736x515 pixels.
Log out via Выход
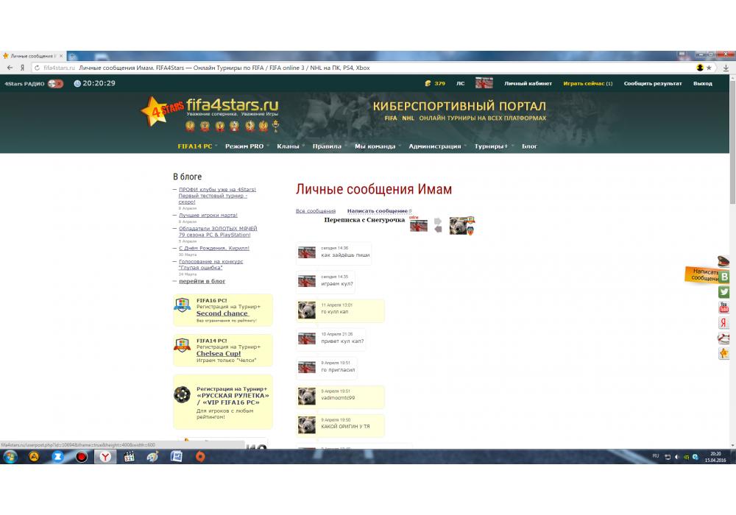pos(703,83)
